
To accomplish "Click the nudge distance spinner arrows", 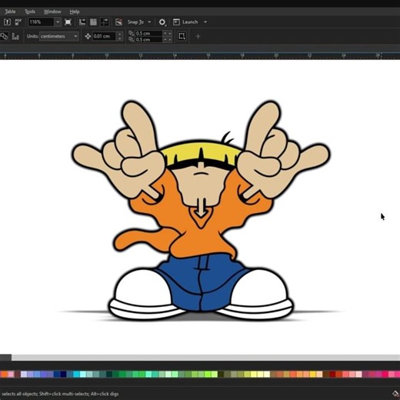I will (x=119, y=36).
